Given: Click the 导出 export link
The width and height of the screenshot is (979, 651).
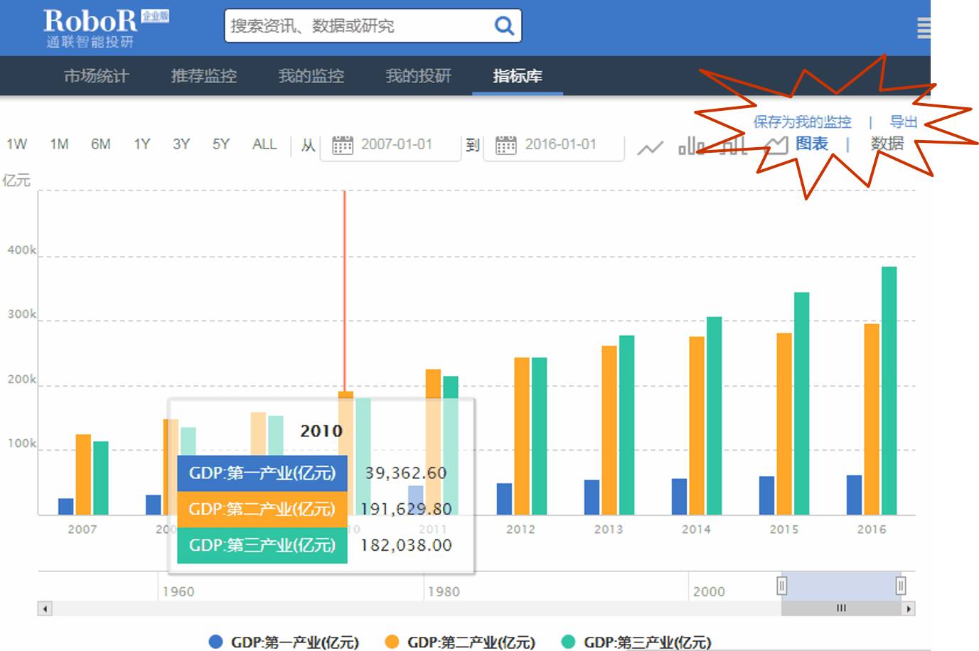Looking at the screenshot, I should click(903, 122).
